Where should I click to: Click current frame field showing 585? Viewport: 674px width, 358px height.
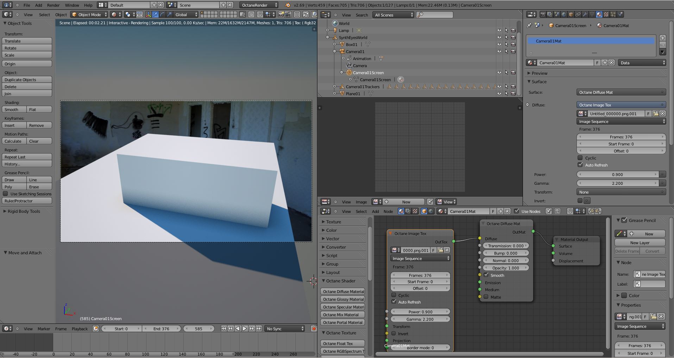coord(199,328)
